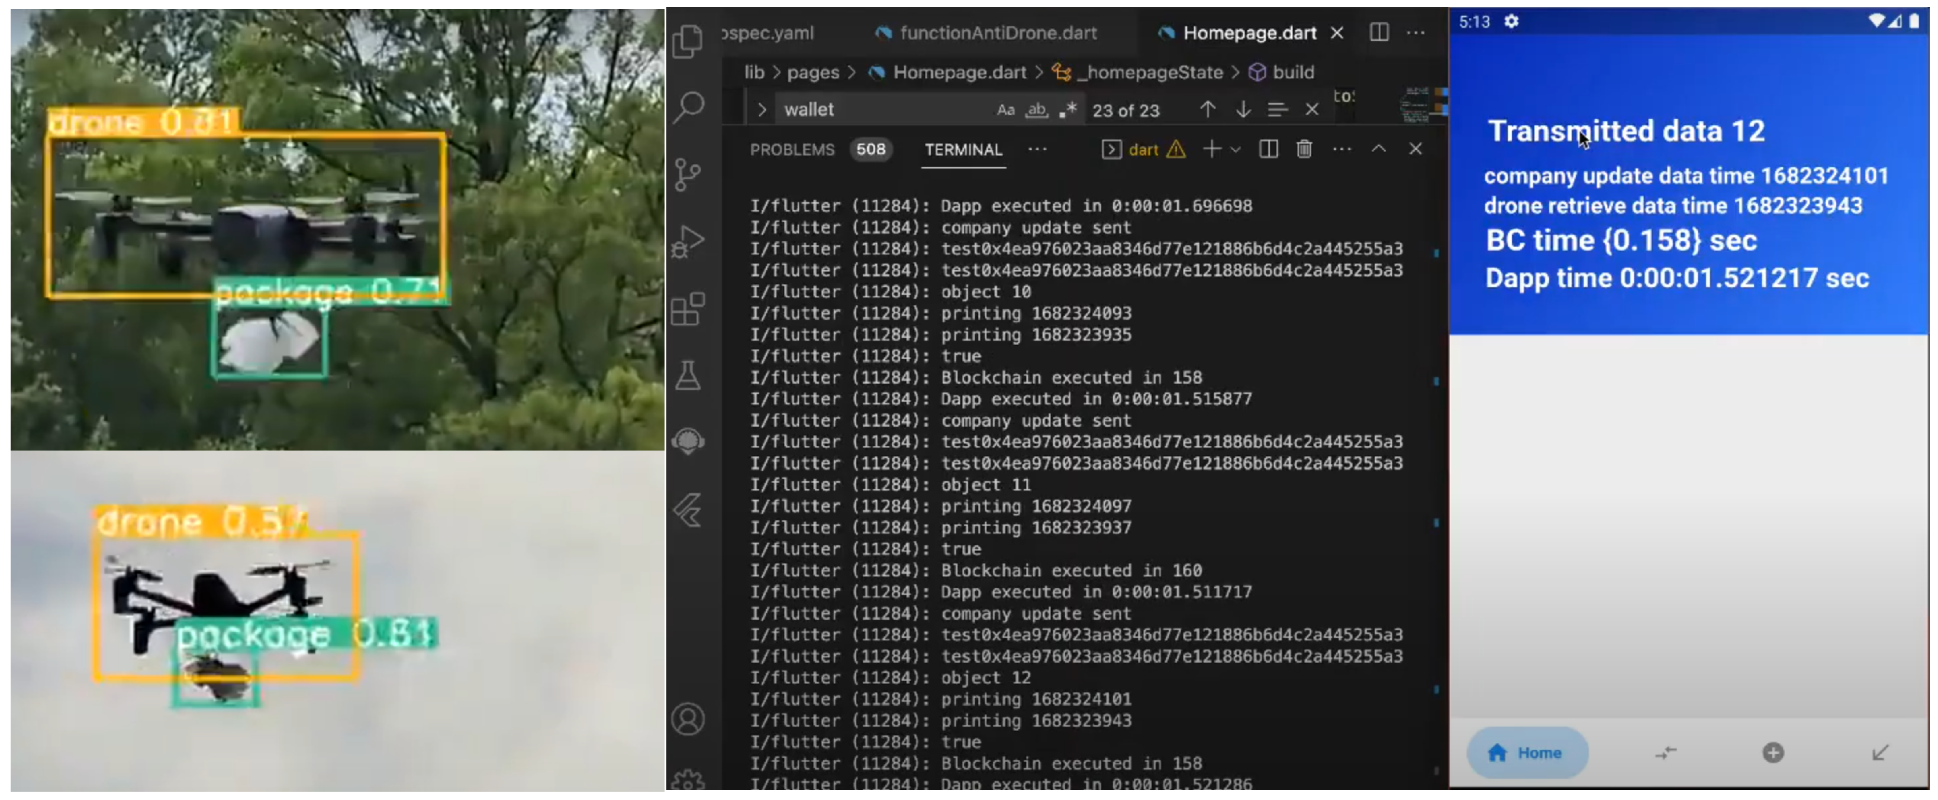Open the Source Control view
Image resolution: width=1938 pixels, height=800 pixels.
(x=688, y=174)
